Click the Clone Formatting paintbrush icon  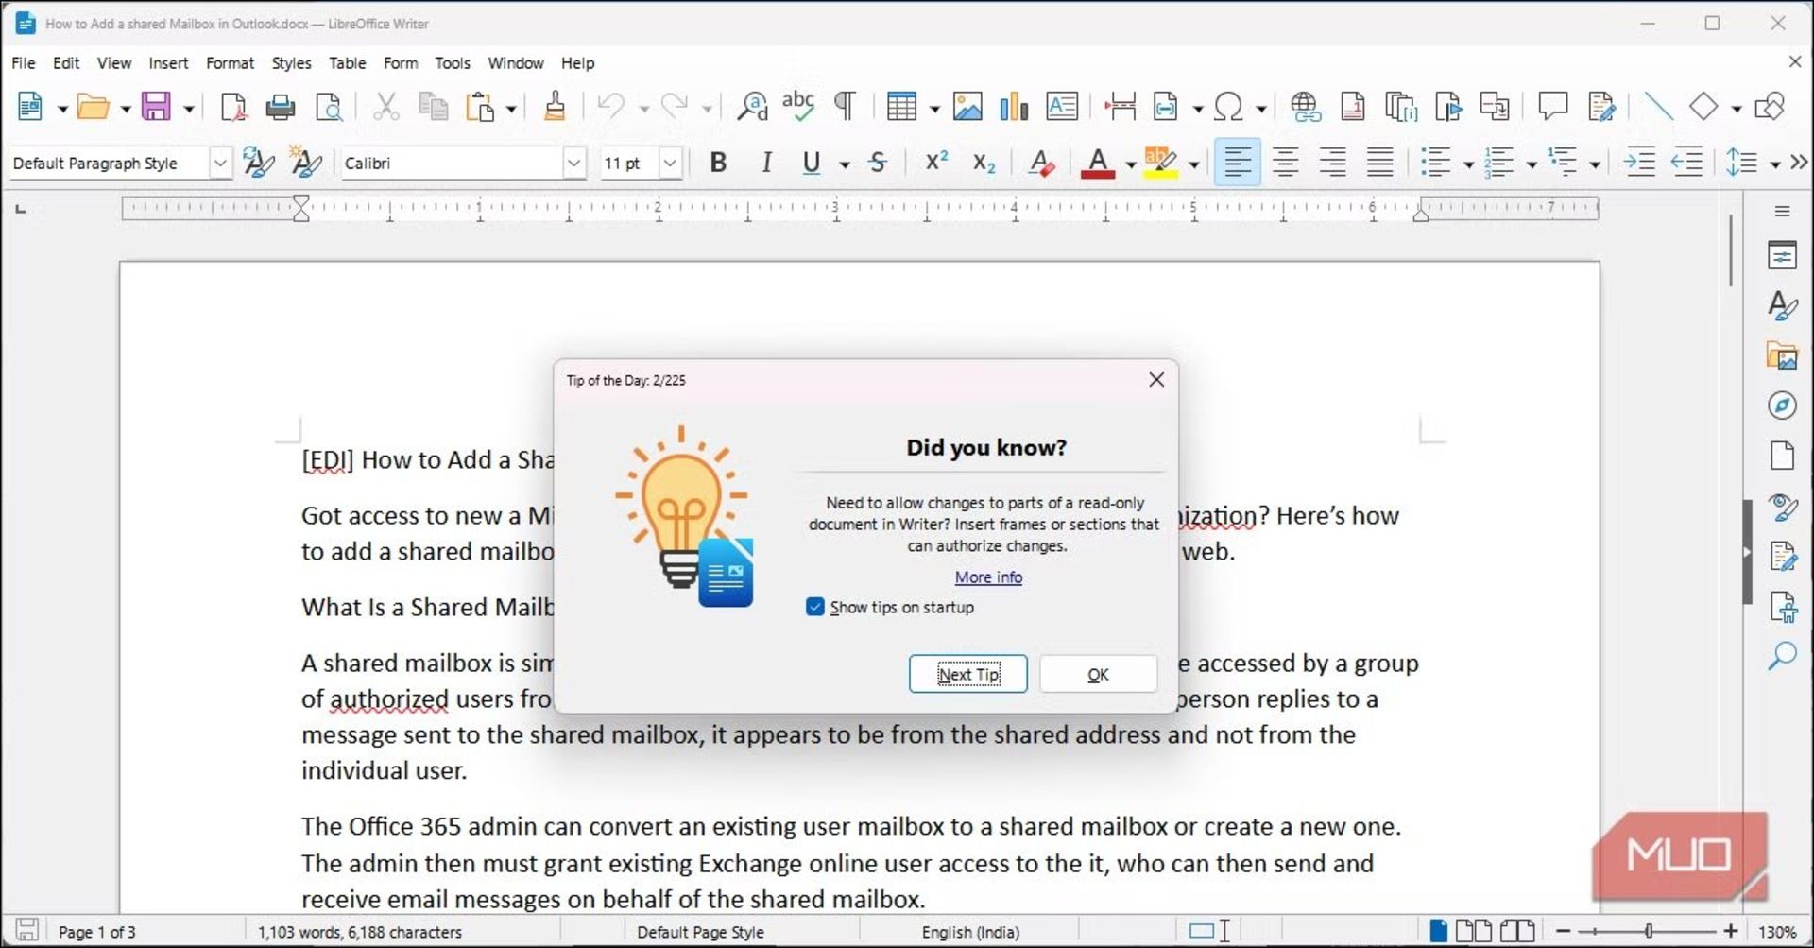555,107
